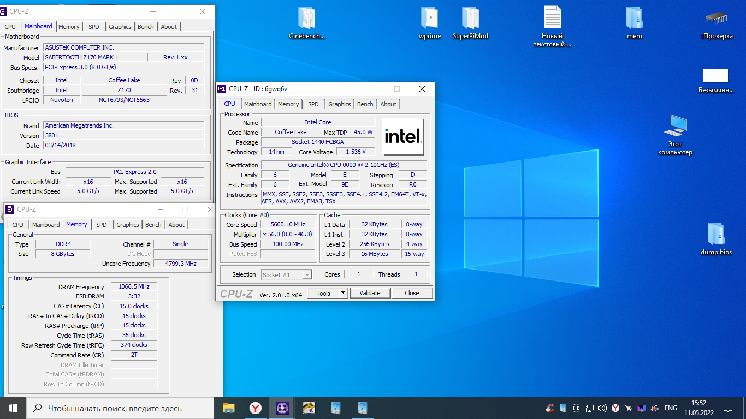Screen dimensions: 746x419
Task: Open Bench tab in CPU-Z ID window
Action: pos(365,104)
